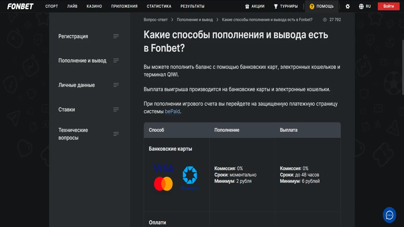Open the Спорт menu

click(x=52, y=6)
